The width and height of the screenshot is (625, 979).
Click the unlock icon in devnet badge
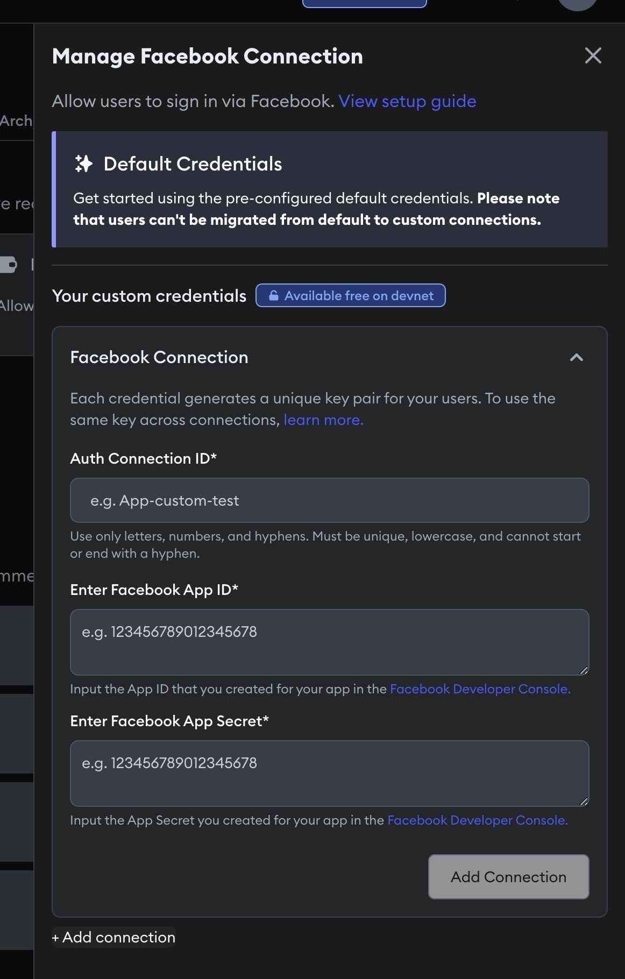pyautogui.click(x=274, y=295)
